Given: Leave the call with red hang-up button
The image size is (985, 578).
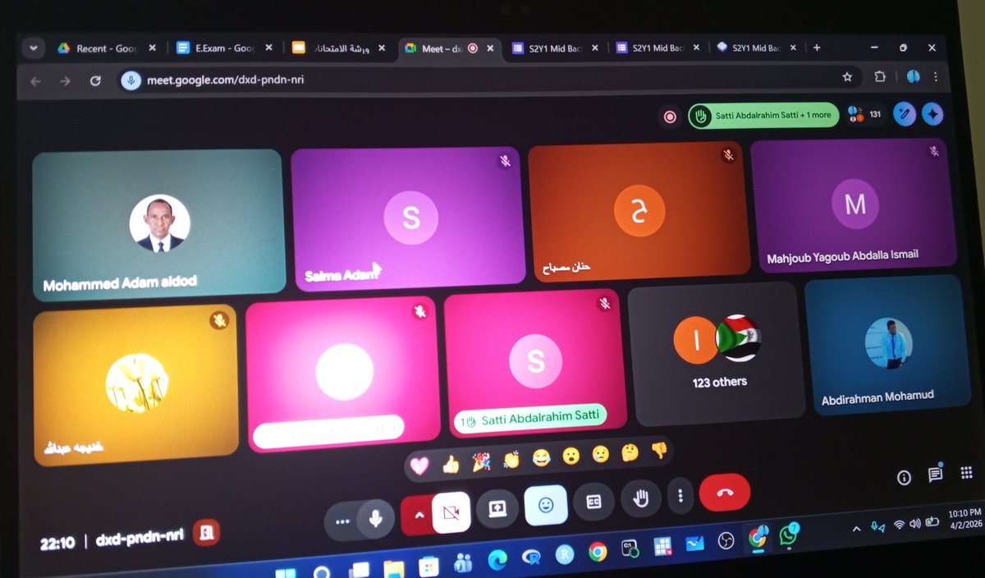Looking at the screenshot, I should coord(725,492).
